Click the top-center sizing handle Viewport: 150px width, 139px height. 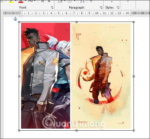pyautogui.click(x=76, y=22)
